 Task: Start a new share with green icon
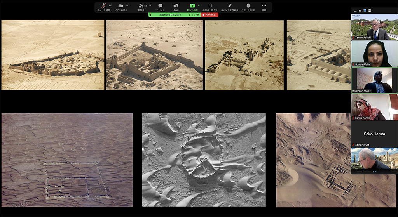[x=192, y=6]
